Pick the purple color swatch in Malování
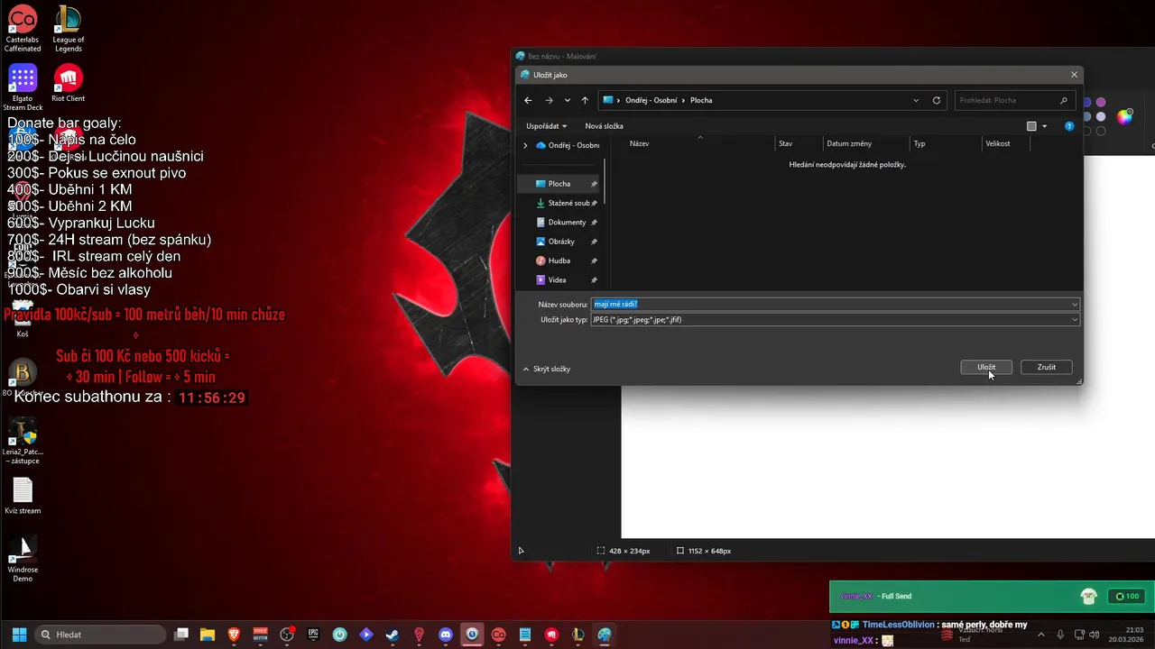This screenshot has width=1155, height=649. coord(1101,103)
